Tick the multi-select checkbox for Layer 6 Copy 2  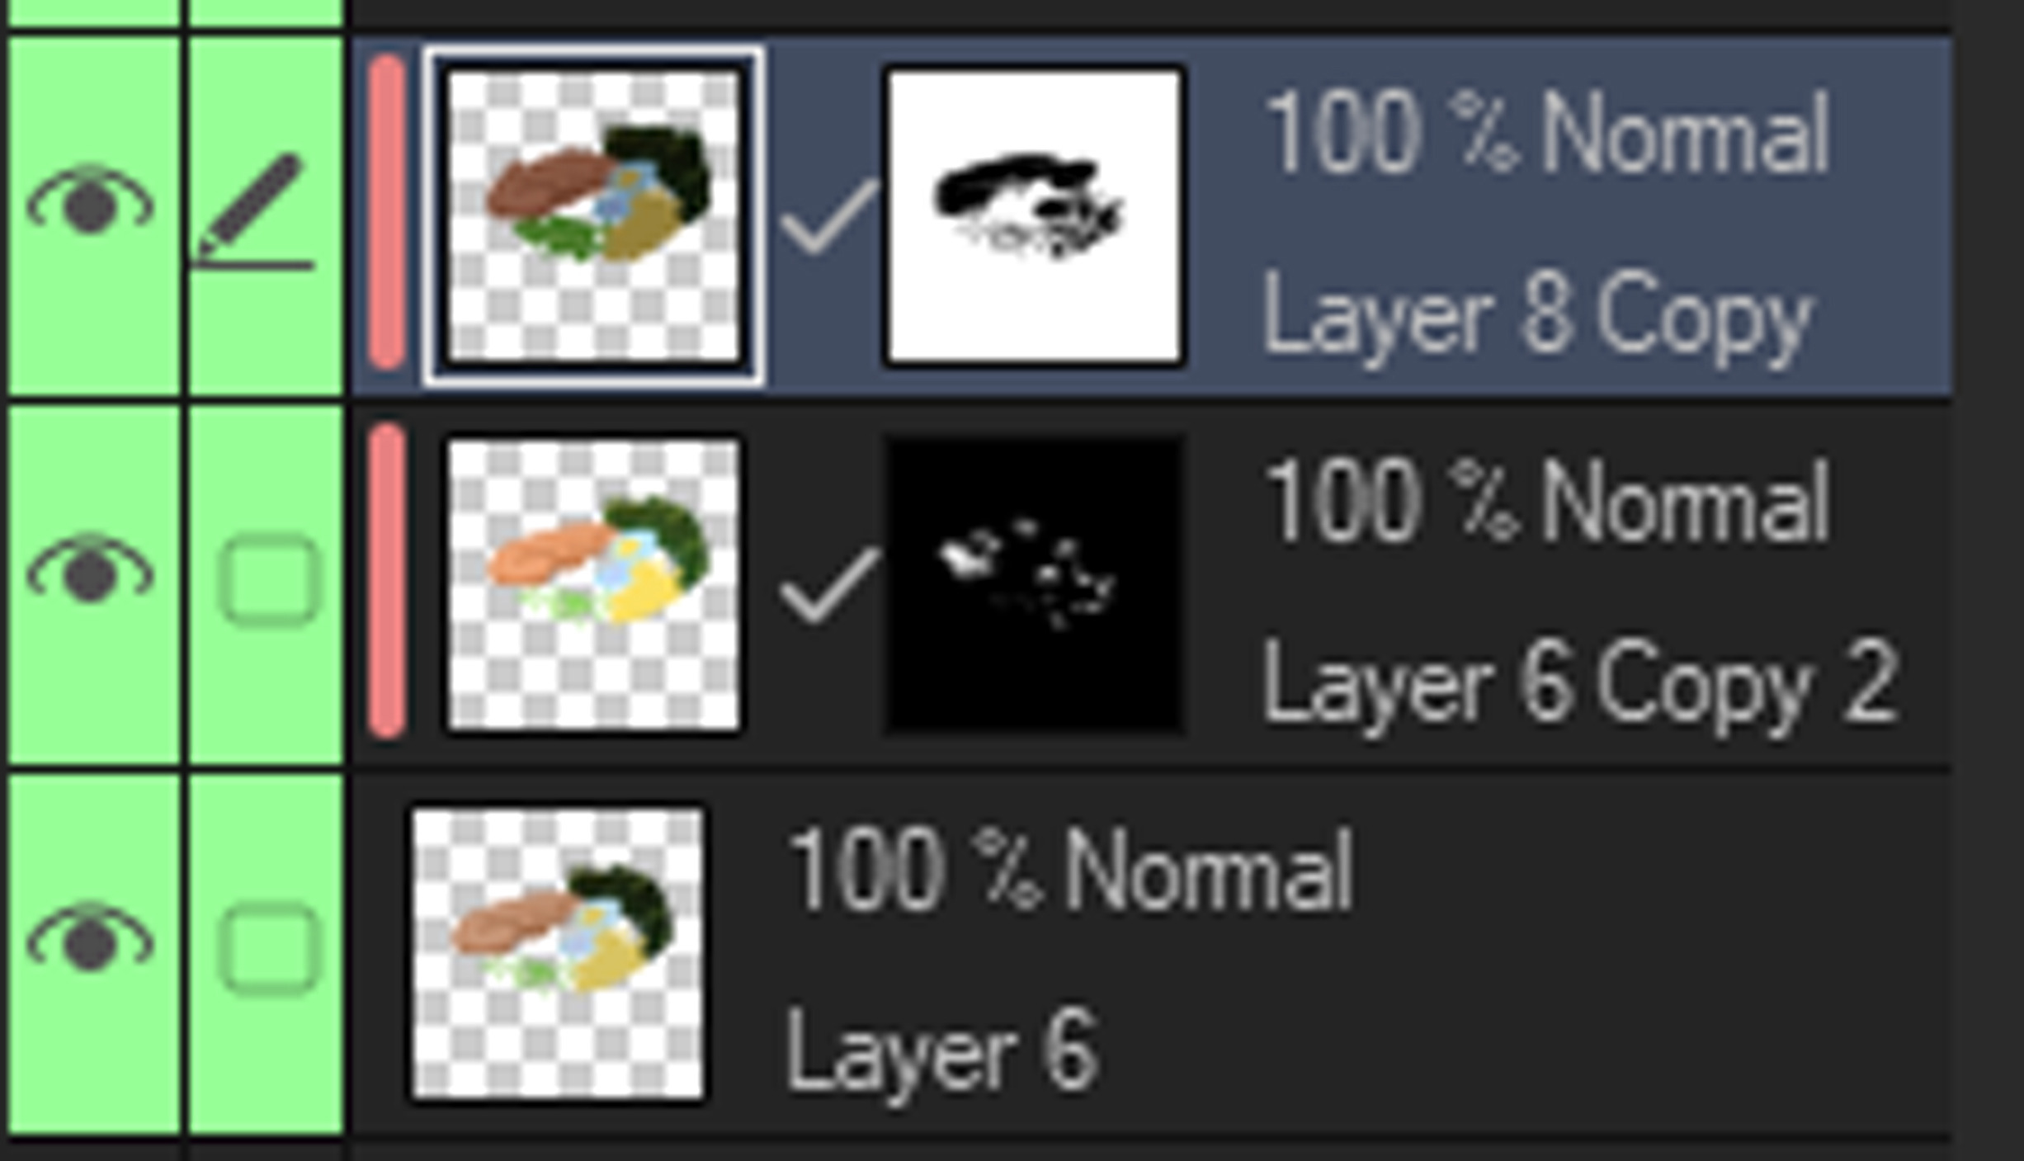click(x=268, y=580)
